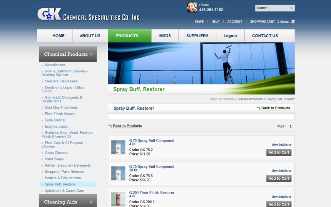
Task: Click the Logout menu item
Action: click(230, 36)
